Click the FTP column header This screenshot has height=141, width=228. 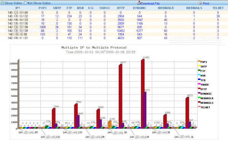point(69,8)
